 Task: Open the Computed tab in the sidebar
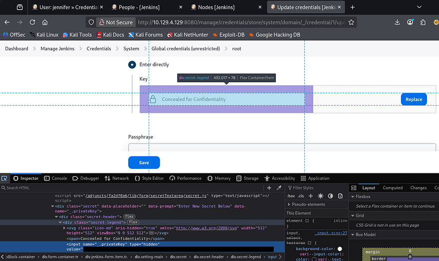[x=392, y=188]
